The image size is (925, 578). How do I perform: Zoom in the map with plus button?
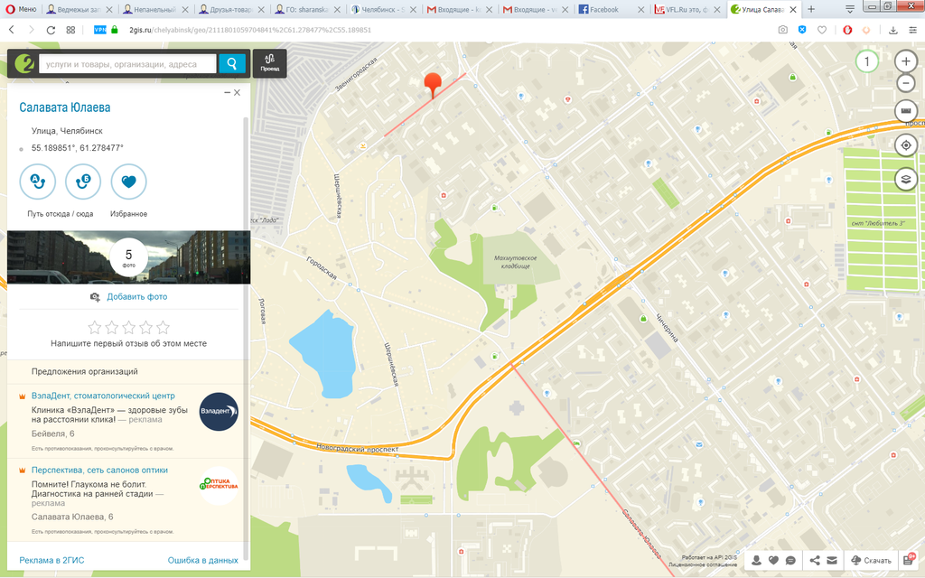[x=906, y=61]
